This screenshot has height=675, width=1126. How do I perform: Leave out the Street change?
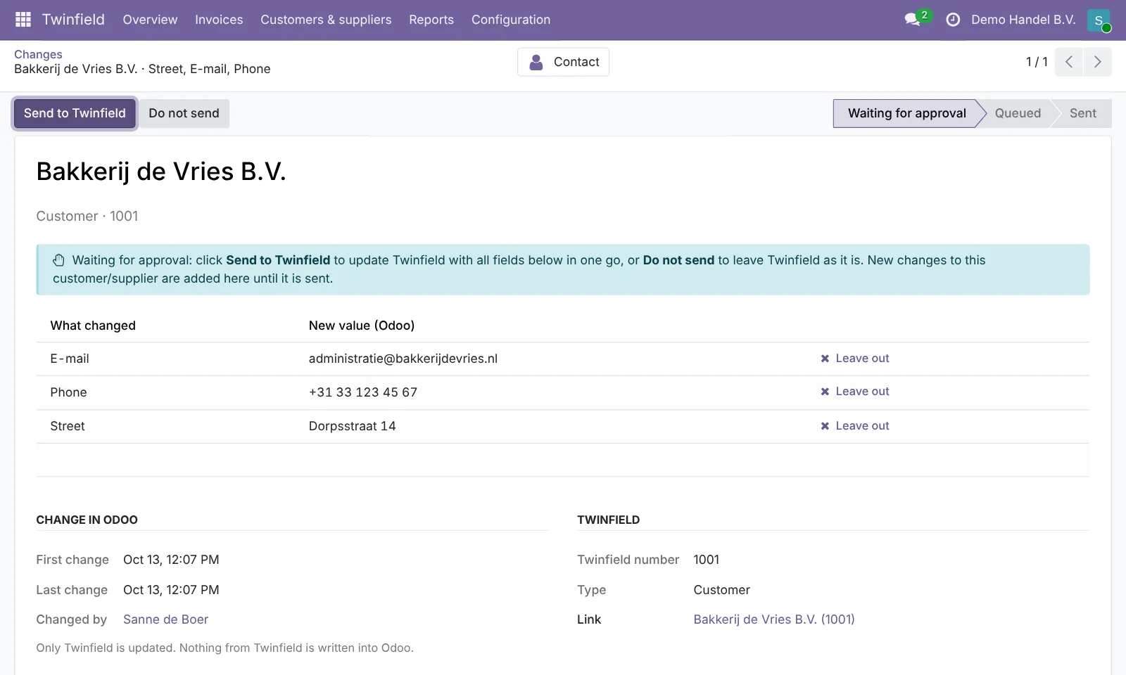(854, 426)
